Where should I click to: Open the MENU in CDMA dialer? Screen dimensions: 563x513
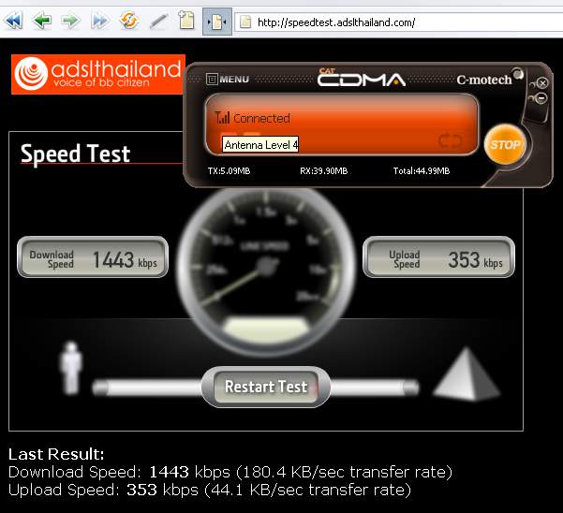tap(228, 79)
